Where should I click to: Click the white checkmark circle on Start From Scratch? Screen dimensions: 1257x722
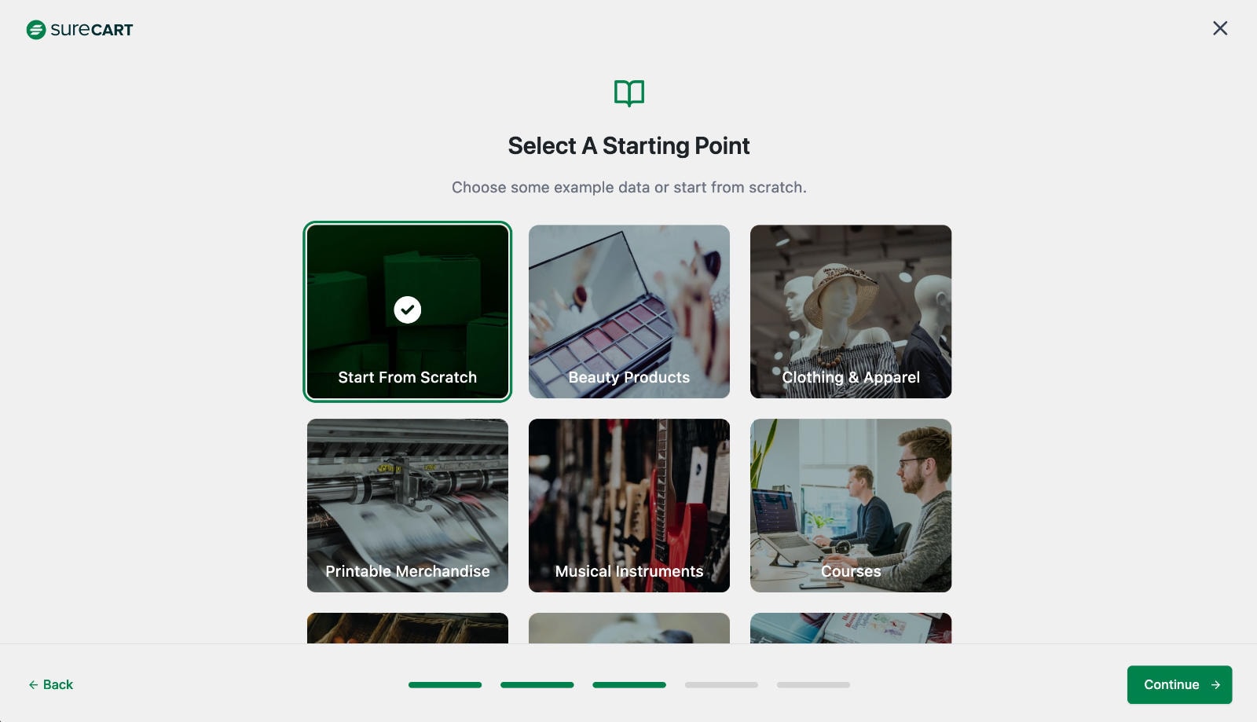(x=408, y=310)
